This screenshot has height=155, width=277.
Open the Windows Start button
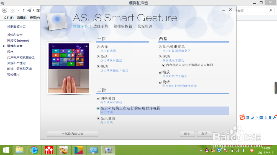click(x=6, y=150)
